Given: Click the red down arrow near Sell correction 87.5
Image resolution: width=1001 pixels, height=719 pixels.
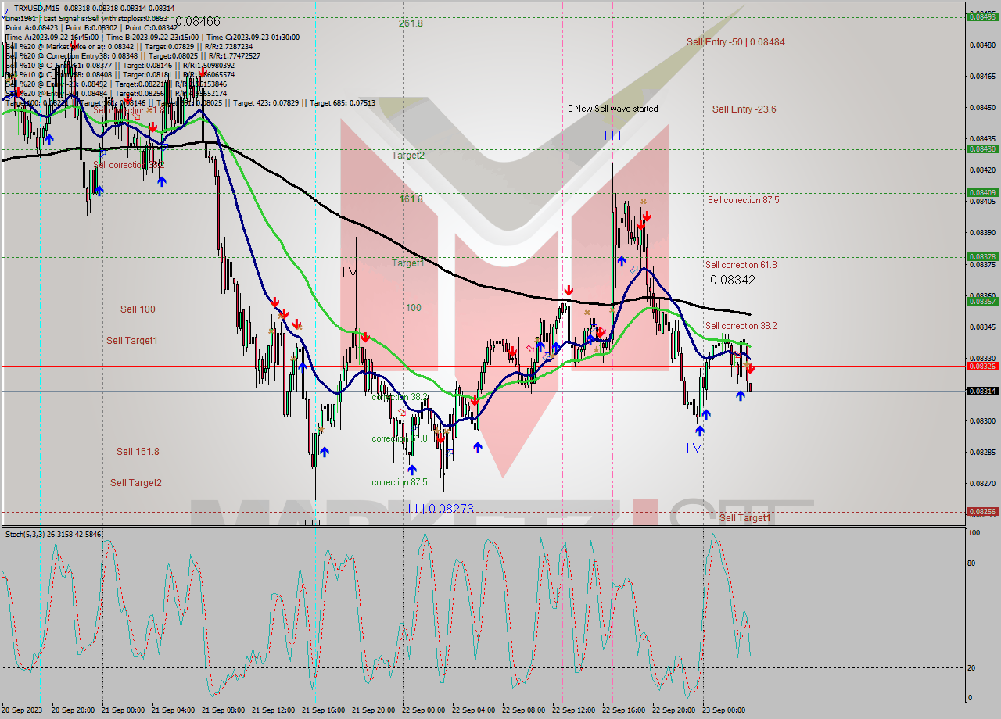Looking at the screenshot, I should 647,217.
